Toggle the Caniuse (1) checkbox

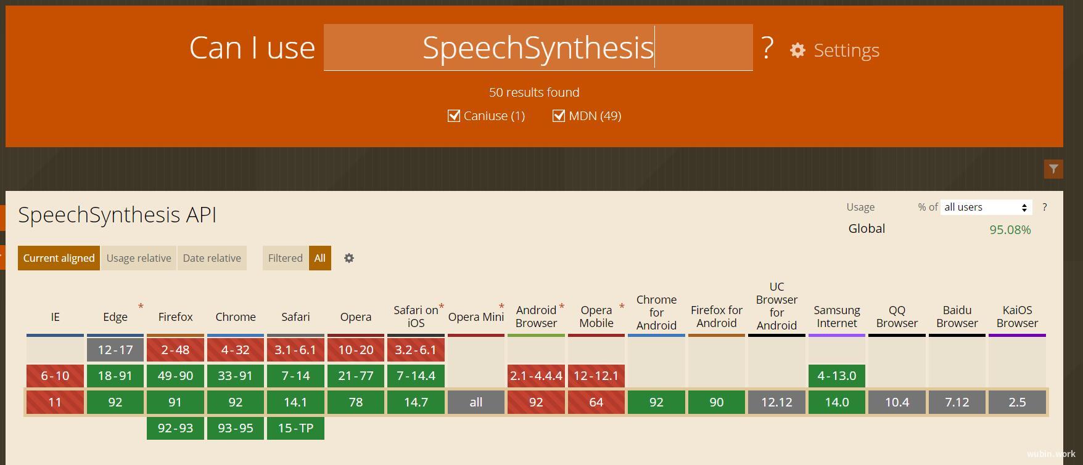[454, 116]
